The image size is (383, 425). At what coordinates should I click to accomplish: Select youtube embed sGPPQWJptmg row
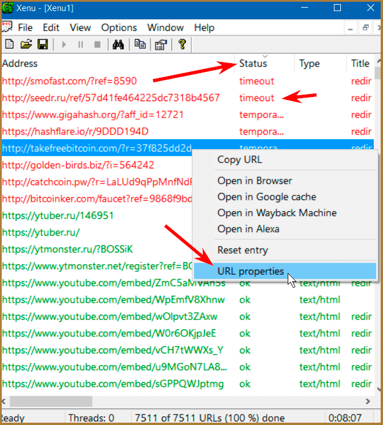(x=188, y=383)
